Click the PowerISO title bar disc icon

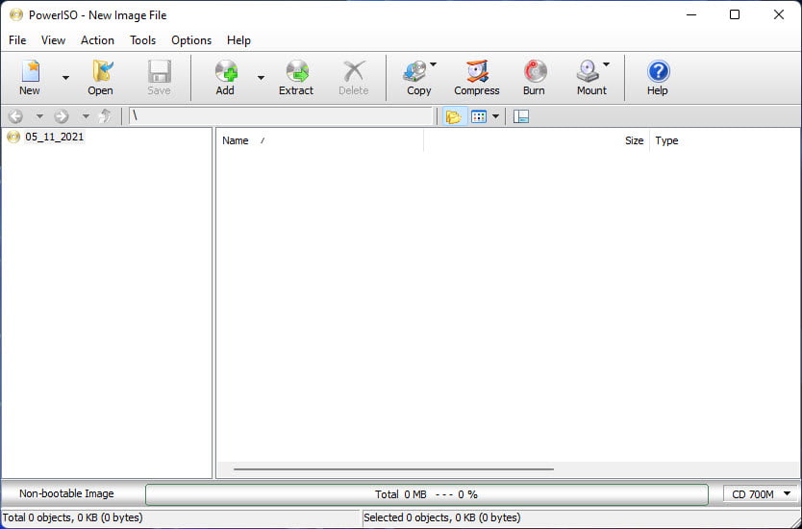[15, 14]
